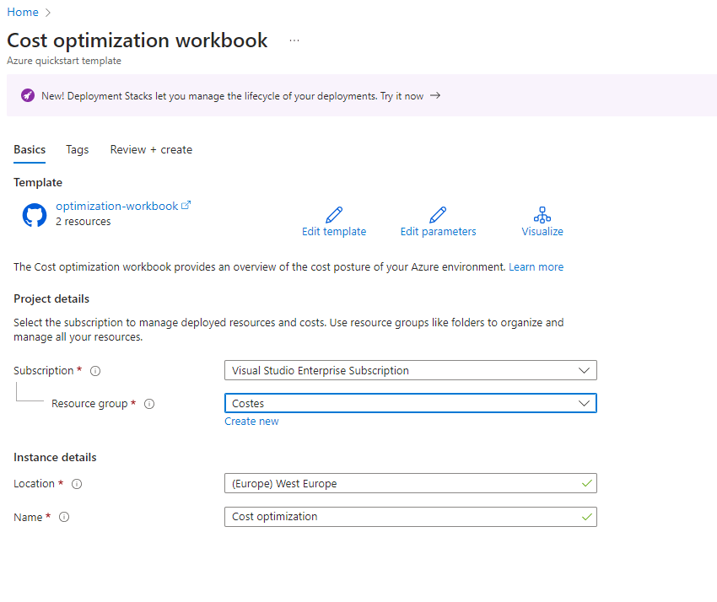Click the info icon next to Subscription
Viewport: 717px width, 602px height.
point(95,371)
